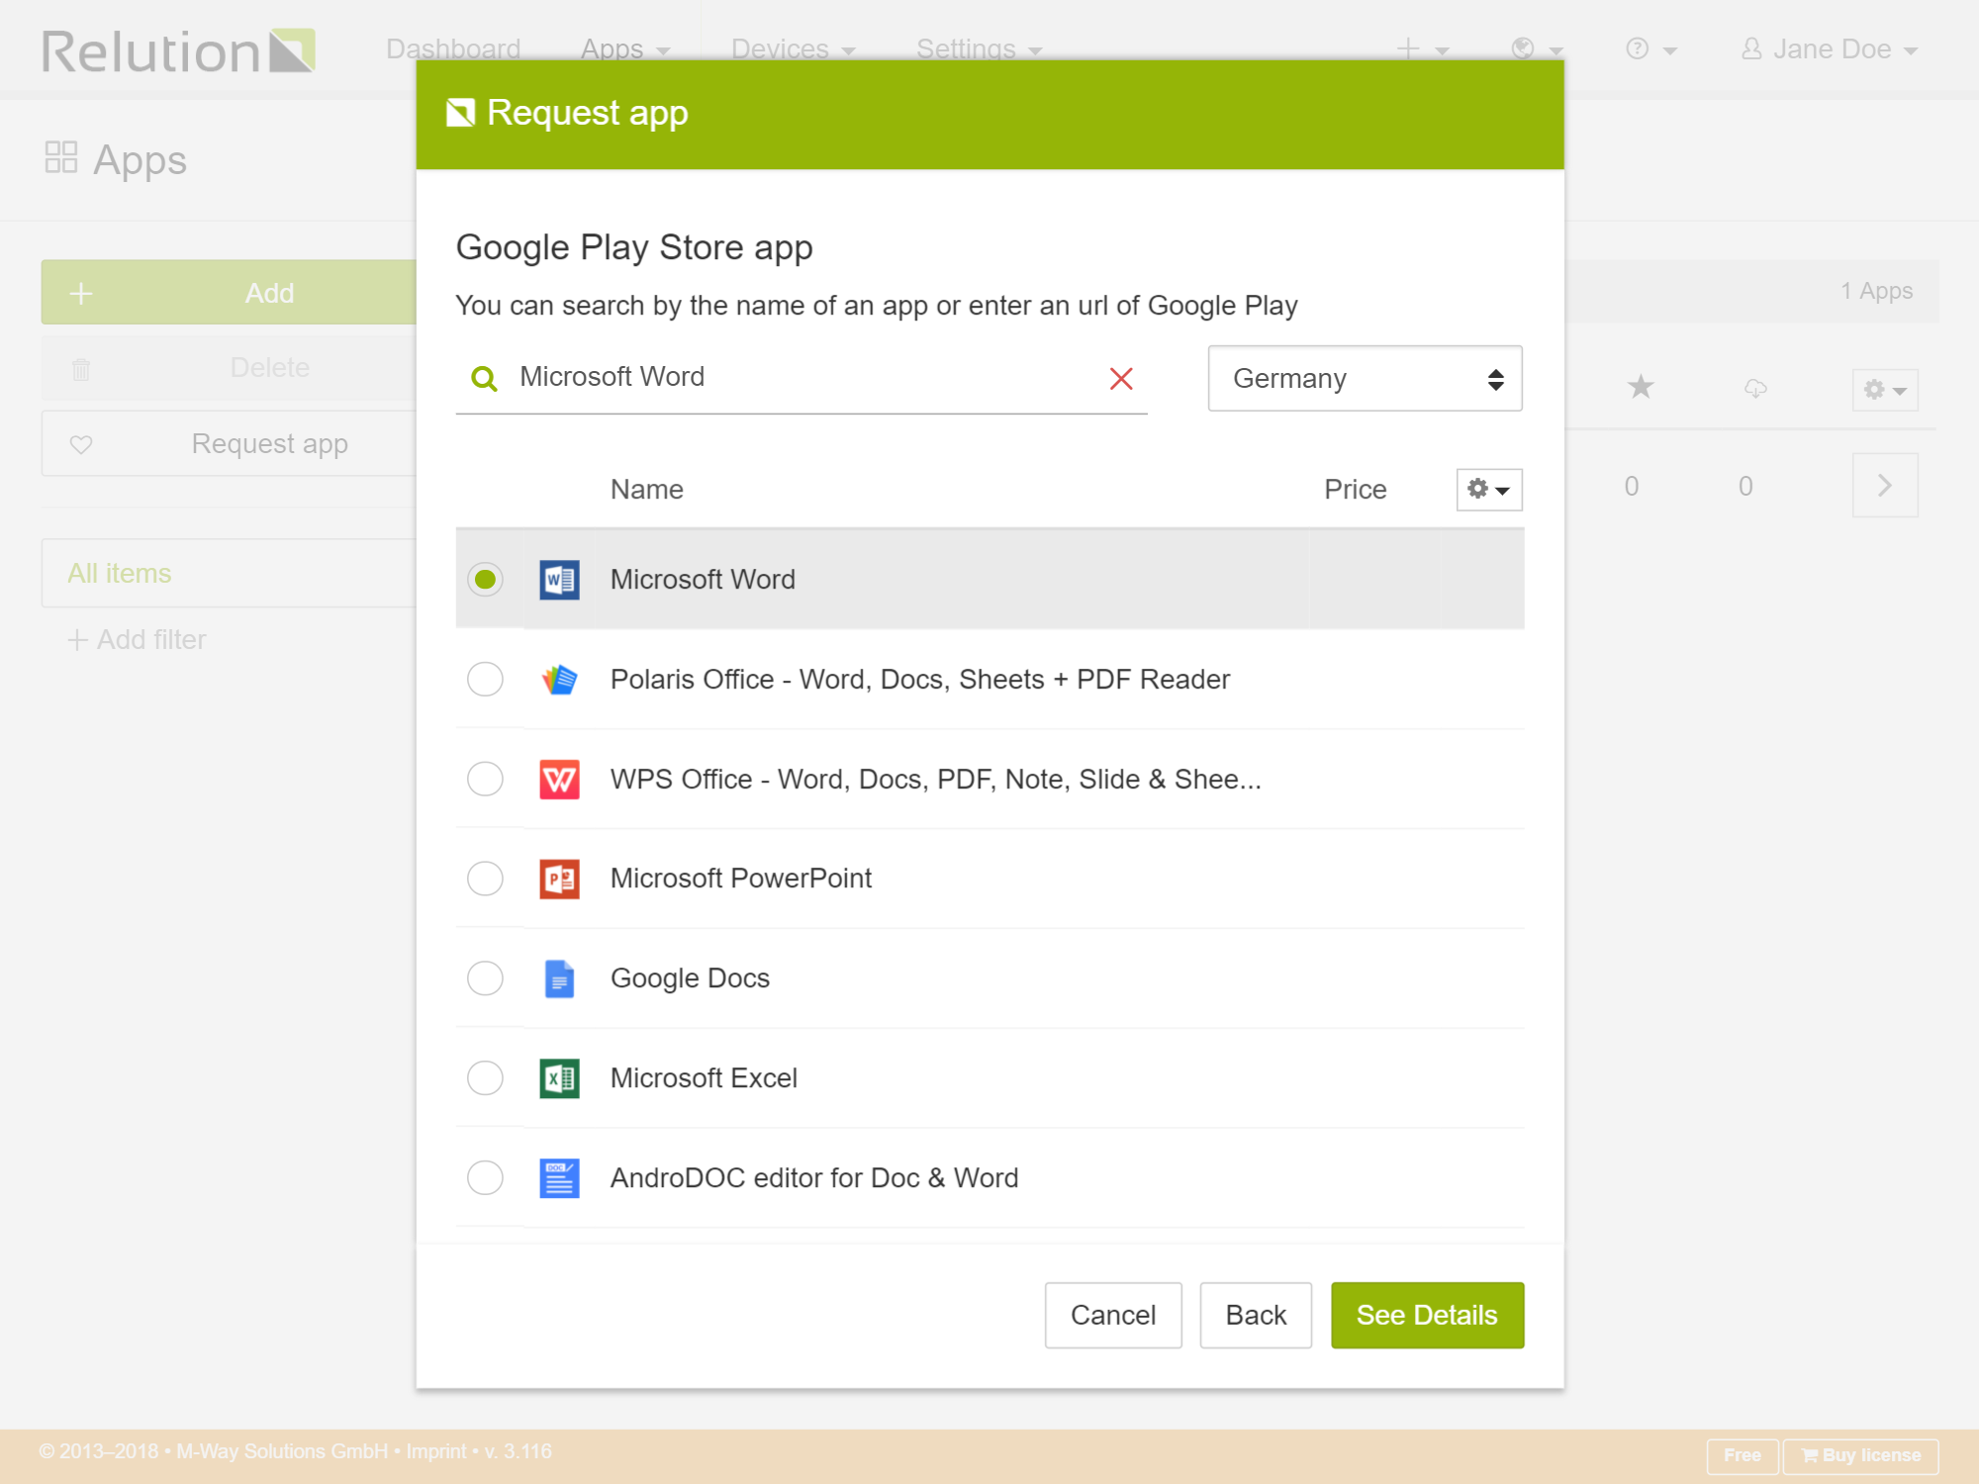
Task: Click the Microsoft Word result name
Action: coord(703,580)
